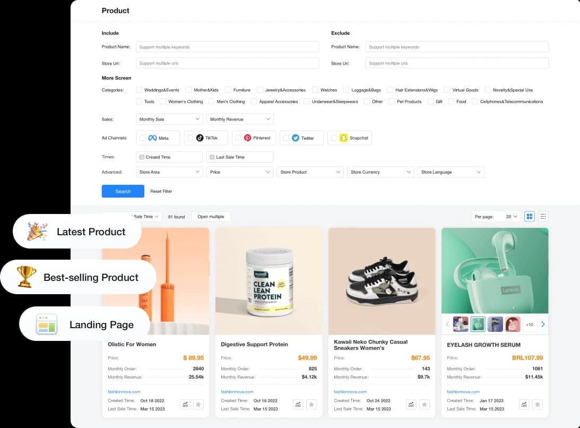Show the +10 more thumbnails
This screenshot has height=428, width=580.
530,324
